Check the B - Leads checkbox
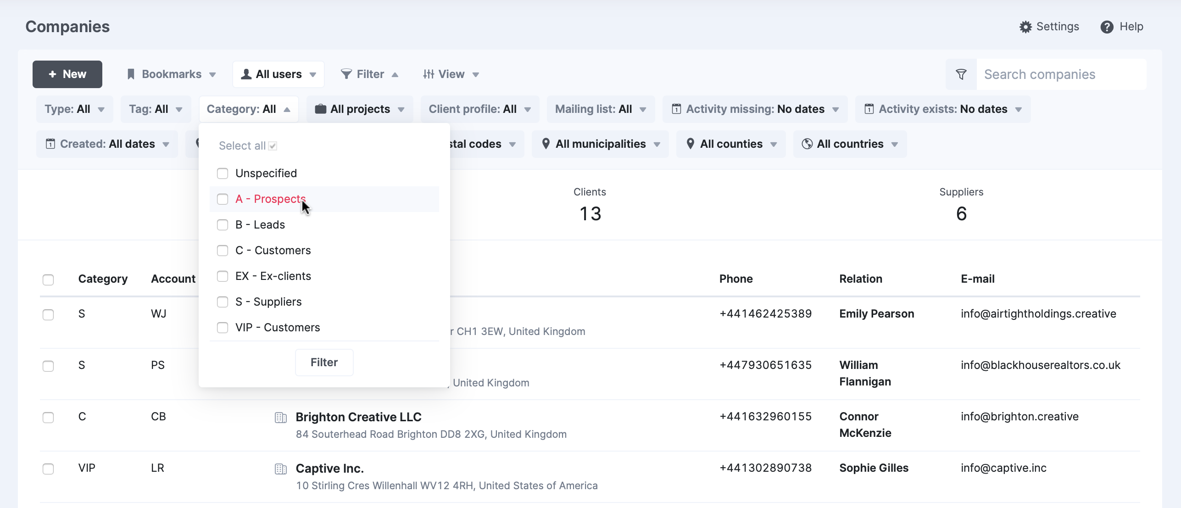The height and width of the screenshot is (508, 1181). [x=223, y=225]
